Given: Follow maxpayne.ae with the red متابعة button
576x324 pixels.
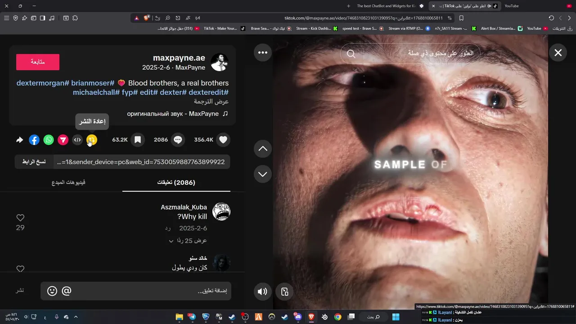Looking at the screenshot, I should (38, 62).
